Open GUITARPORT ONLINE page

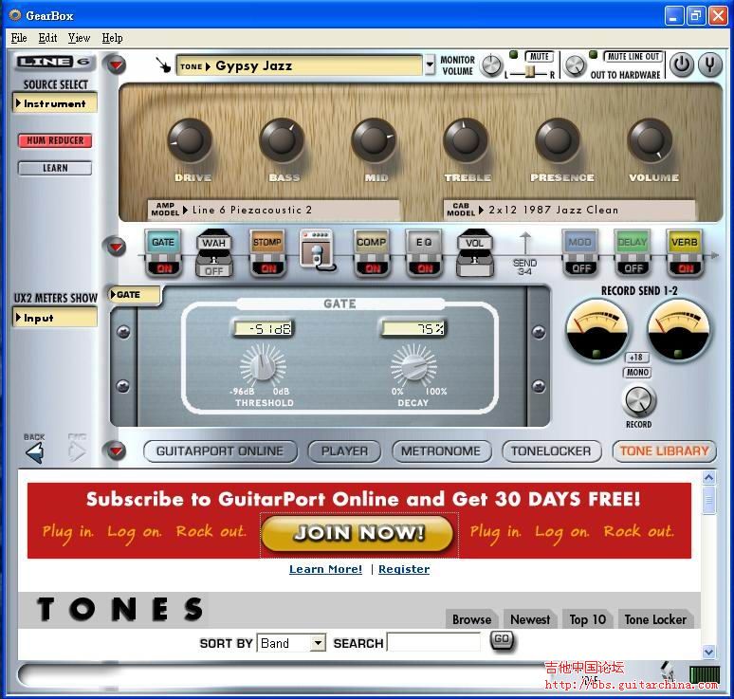tap(220, 451)
